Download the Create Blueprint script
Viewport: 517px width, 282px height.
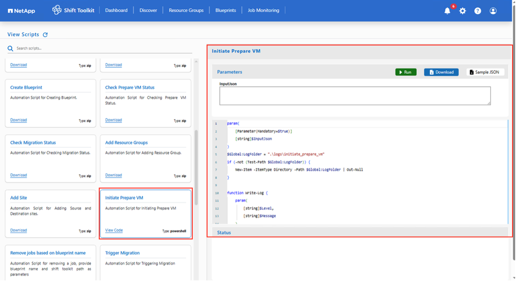coord(18,120)
